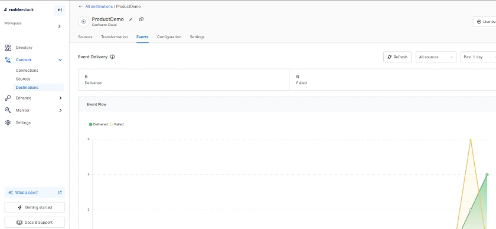
Task: Open What's new external link icon
Action: (60, 193)
